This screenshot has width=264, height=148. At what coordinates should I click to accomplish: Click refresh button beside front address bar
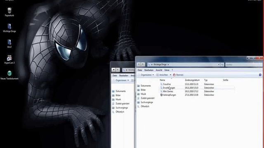point(222,65)
